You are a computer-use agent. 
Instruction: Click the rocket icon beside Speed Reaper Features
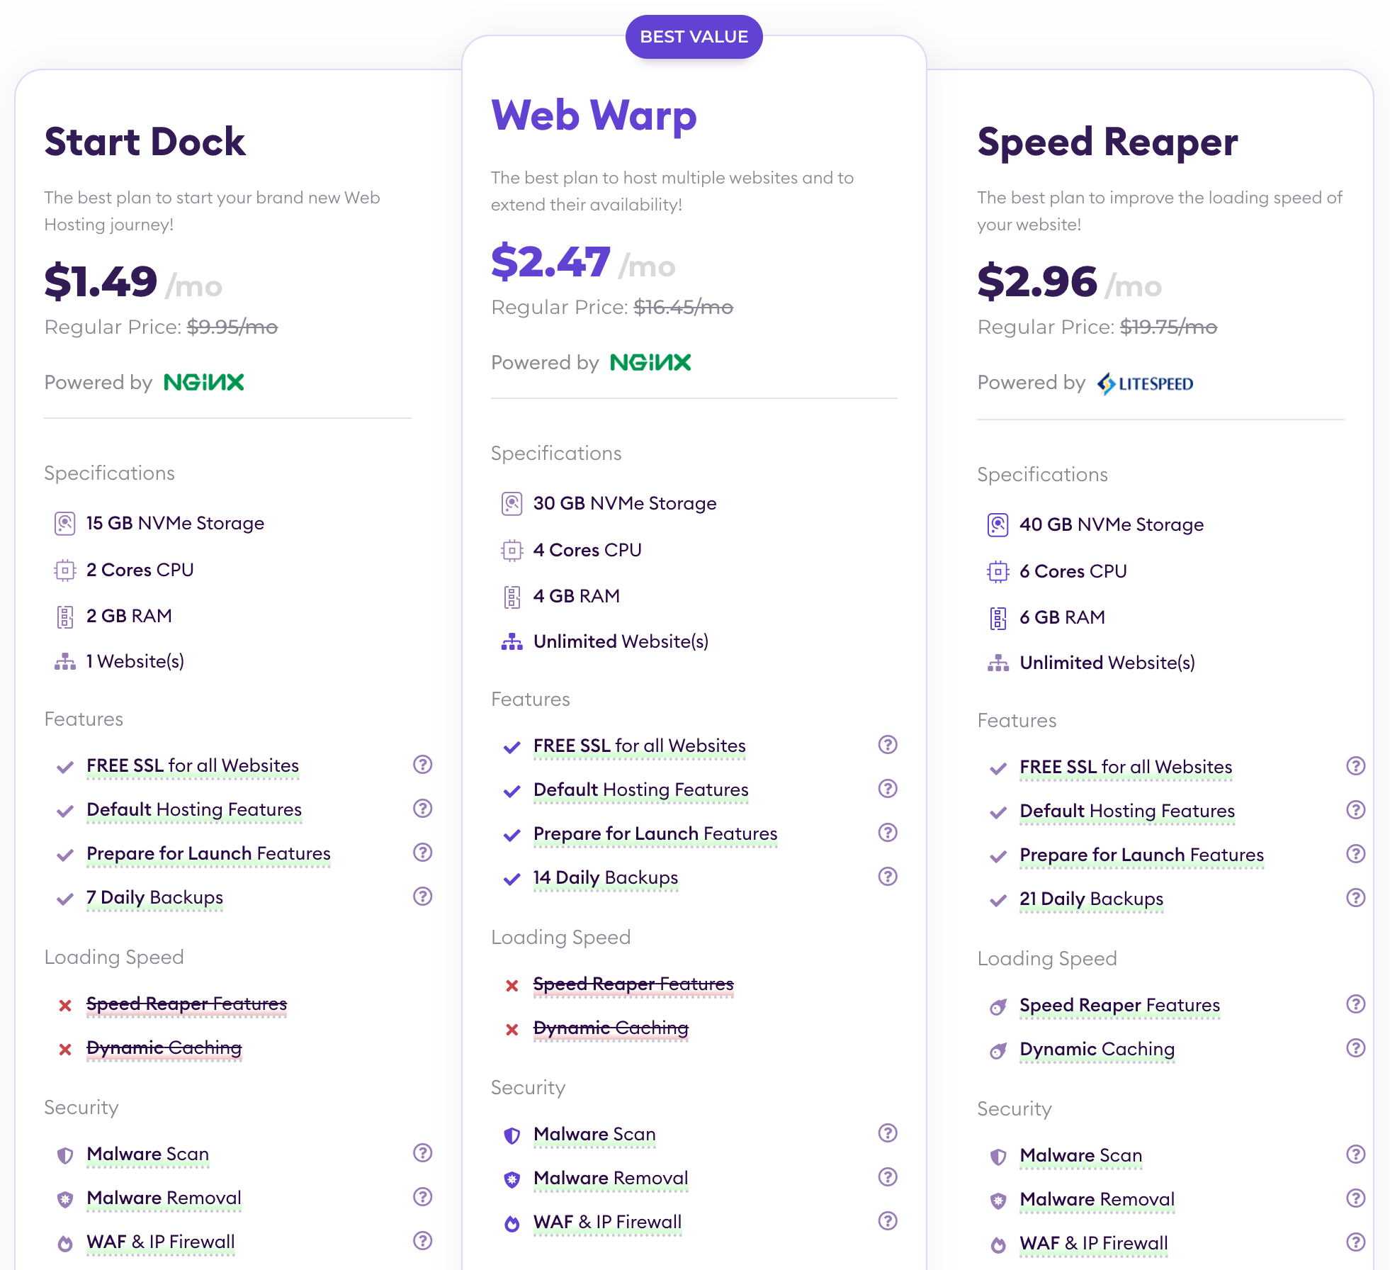coord(998,1006)
